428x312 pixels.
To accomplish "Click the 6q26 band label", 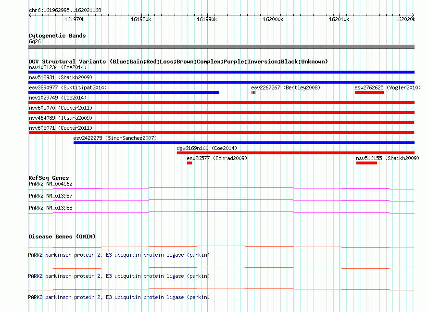I will point(35,41).
